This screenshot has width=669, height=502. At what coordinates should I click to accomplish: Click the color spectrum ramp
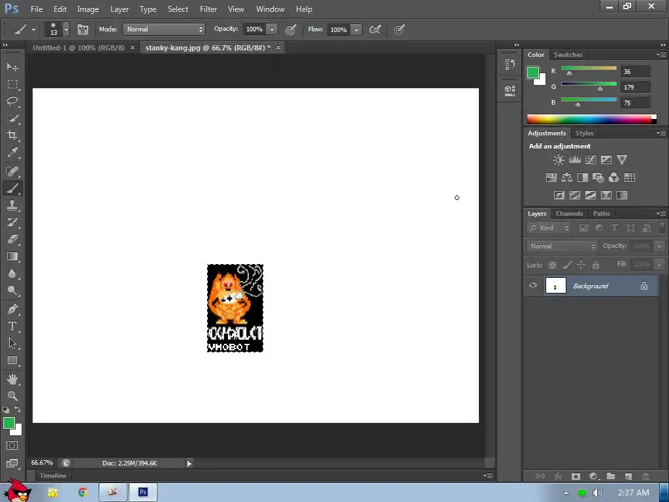[x=591, y=119]
